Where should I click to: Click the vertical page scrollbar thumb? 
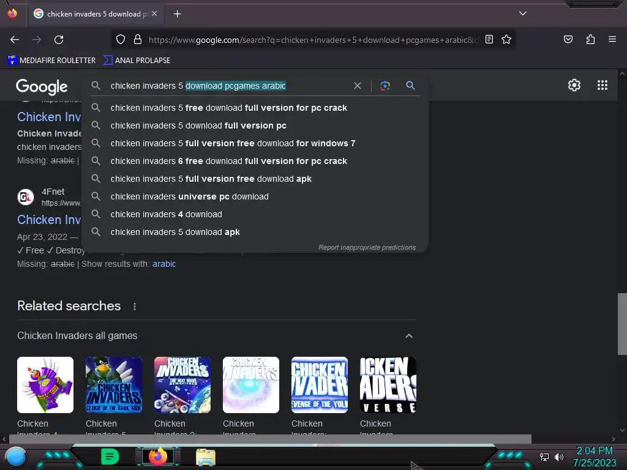(622, 324)
